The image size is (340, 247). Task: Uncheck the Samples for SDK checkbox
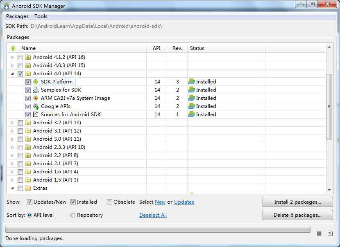coord(28,90)
